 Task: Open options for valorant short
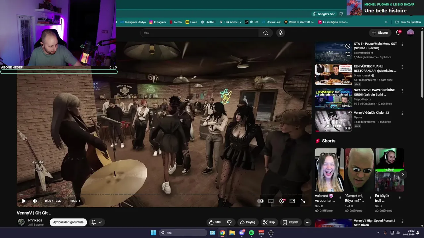[x=340, y=197]
